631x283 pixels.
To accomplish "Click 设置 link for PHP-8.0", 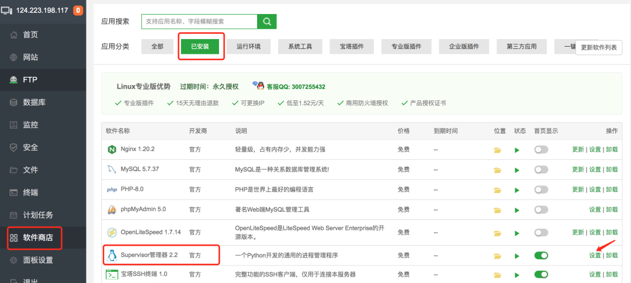I will click(x=595, y=190).
